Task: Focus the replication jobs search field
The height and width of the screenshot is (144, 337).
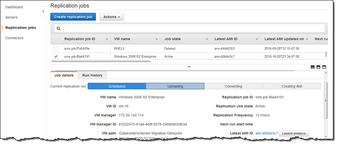Action: pos(190,29)
